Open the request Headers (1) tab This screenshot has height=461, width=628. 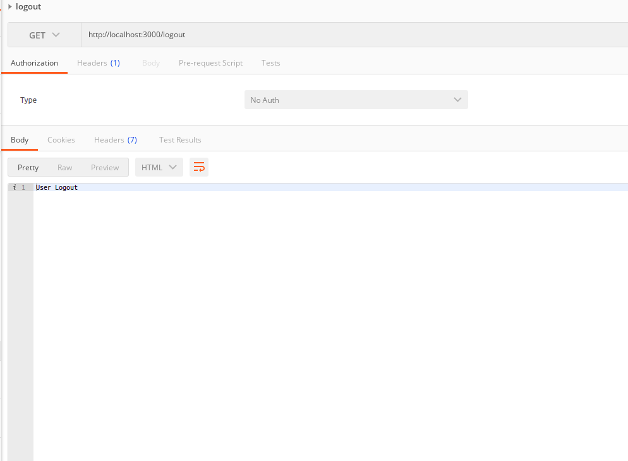coord(99,63)
